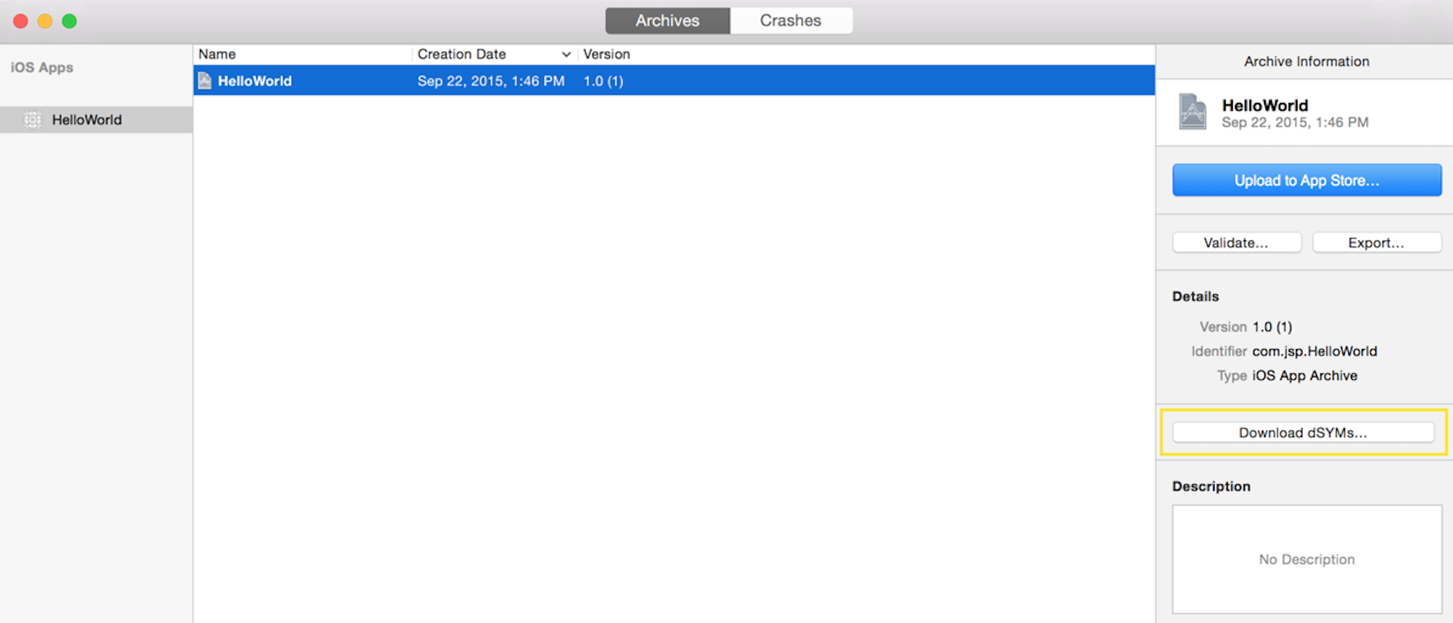1453x623 pixels.
Task: Select the HelloWorld archive name in the list
Action: coord(254,81)
